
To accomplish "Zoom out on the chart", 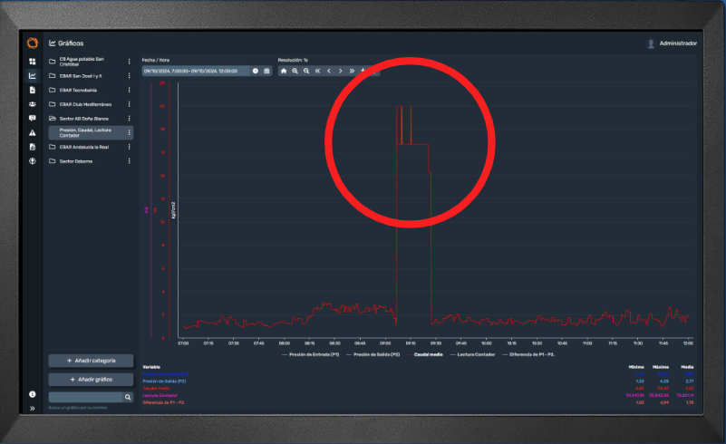I will [306, 71].
